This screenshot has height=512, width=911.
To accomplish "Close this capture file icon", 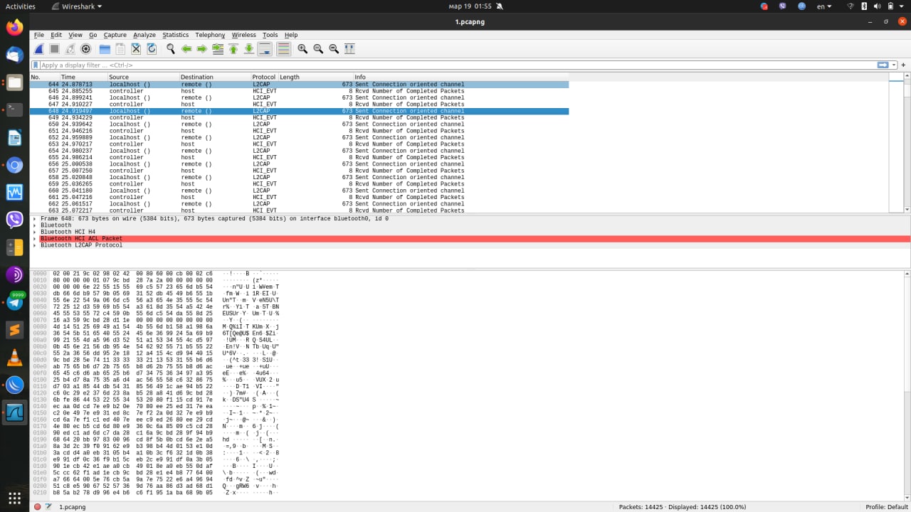I will coord(136,49).
